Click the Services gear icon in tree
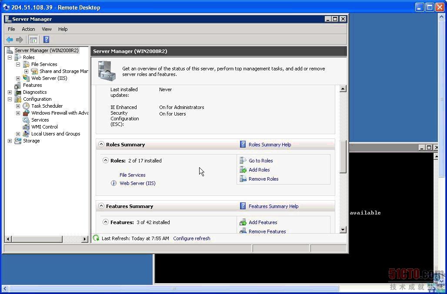Image resolution: width=447 pixels, height=294 pixels. (x=26, y=120)
